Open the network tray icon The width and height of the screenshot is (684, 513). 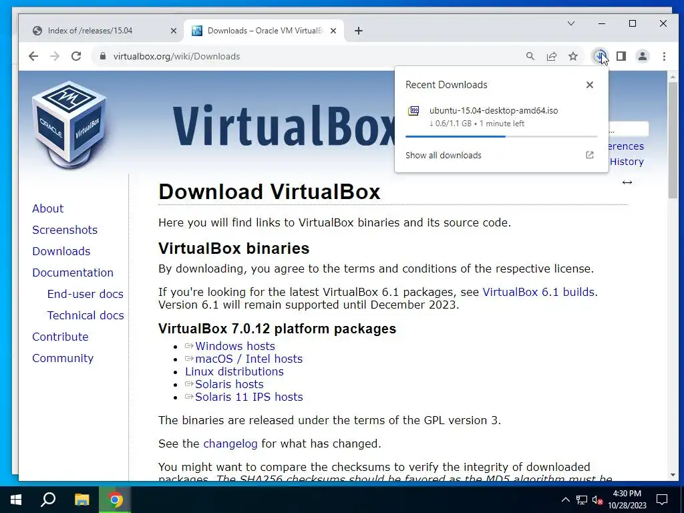(x=582, y=500)
